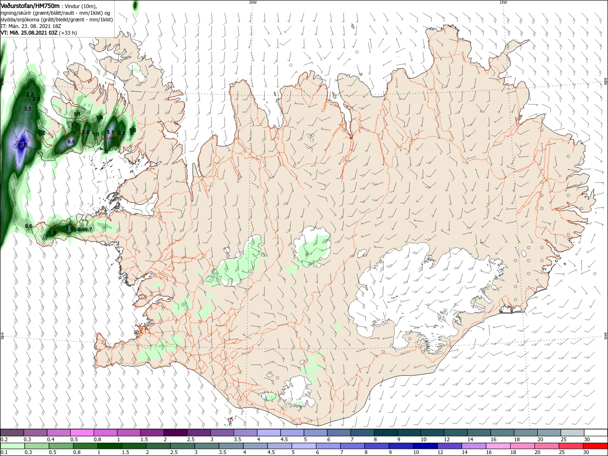Click the rigning/skúrir legend description line
608x456 pixels.
tap(56, 13)
